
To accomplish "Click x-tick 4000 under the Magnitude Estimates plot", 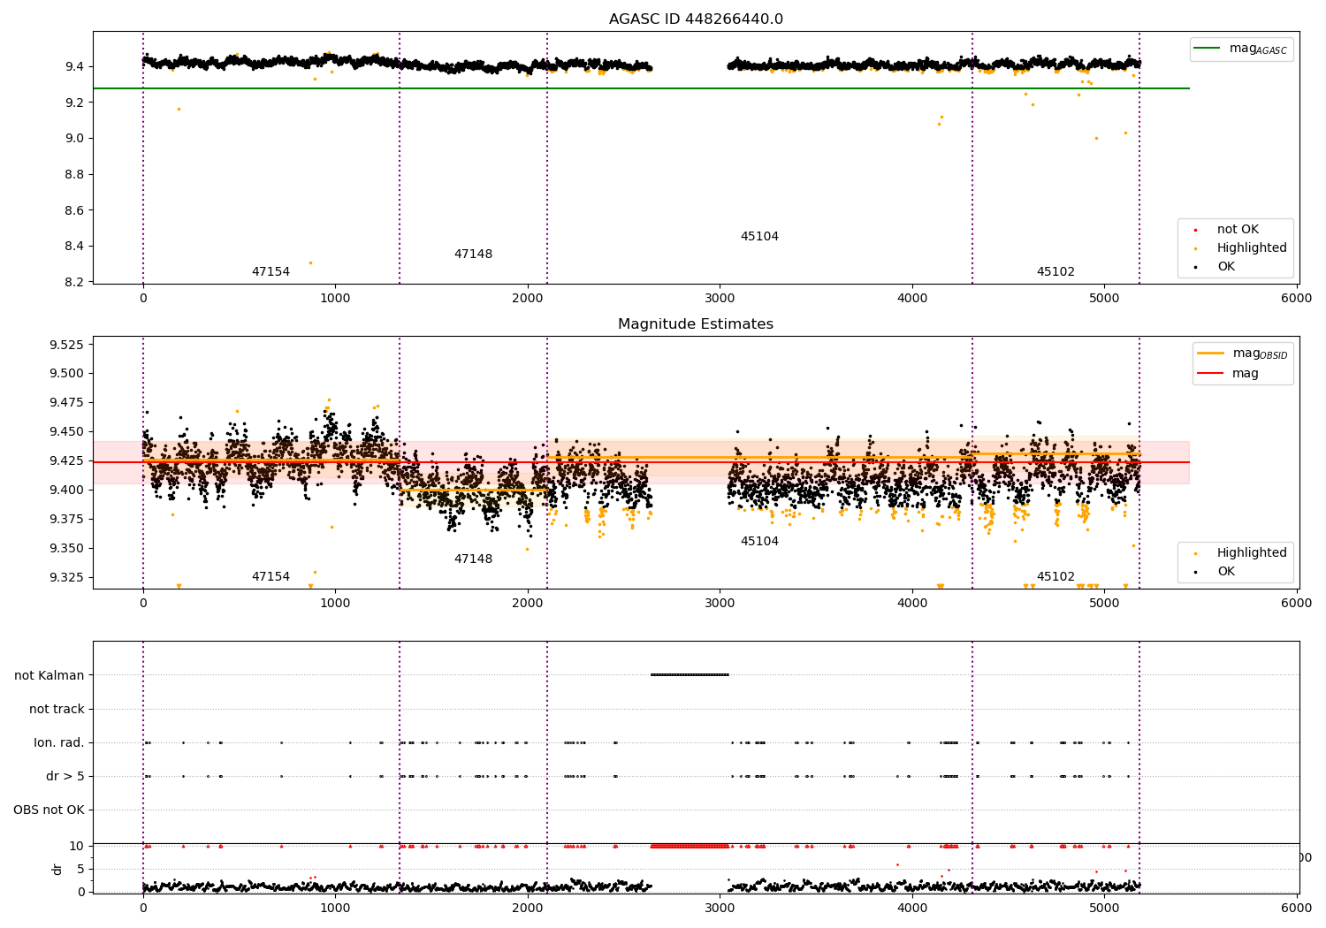I will 912,604.
